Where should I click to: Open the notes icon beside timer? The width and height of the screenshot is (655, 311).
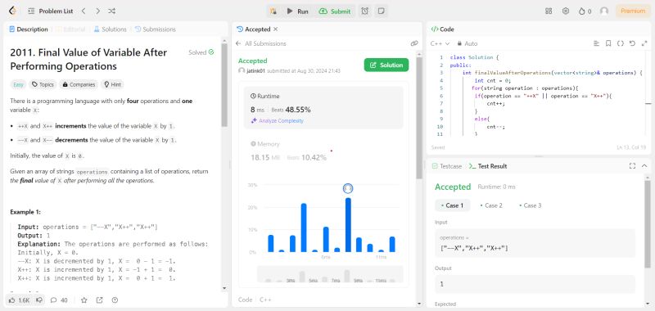click(x=381, y=11)
